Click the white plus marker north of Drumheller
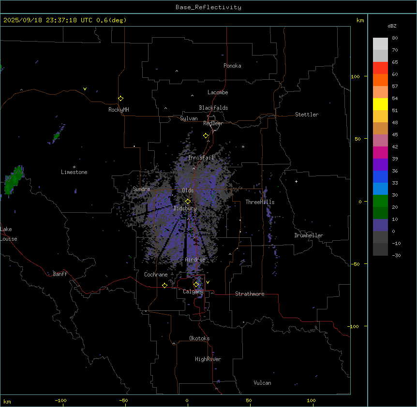Image resolution: width=417 pixels, height=407 pixels. [x=297, y=181]
